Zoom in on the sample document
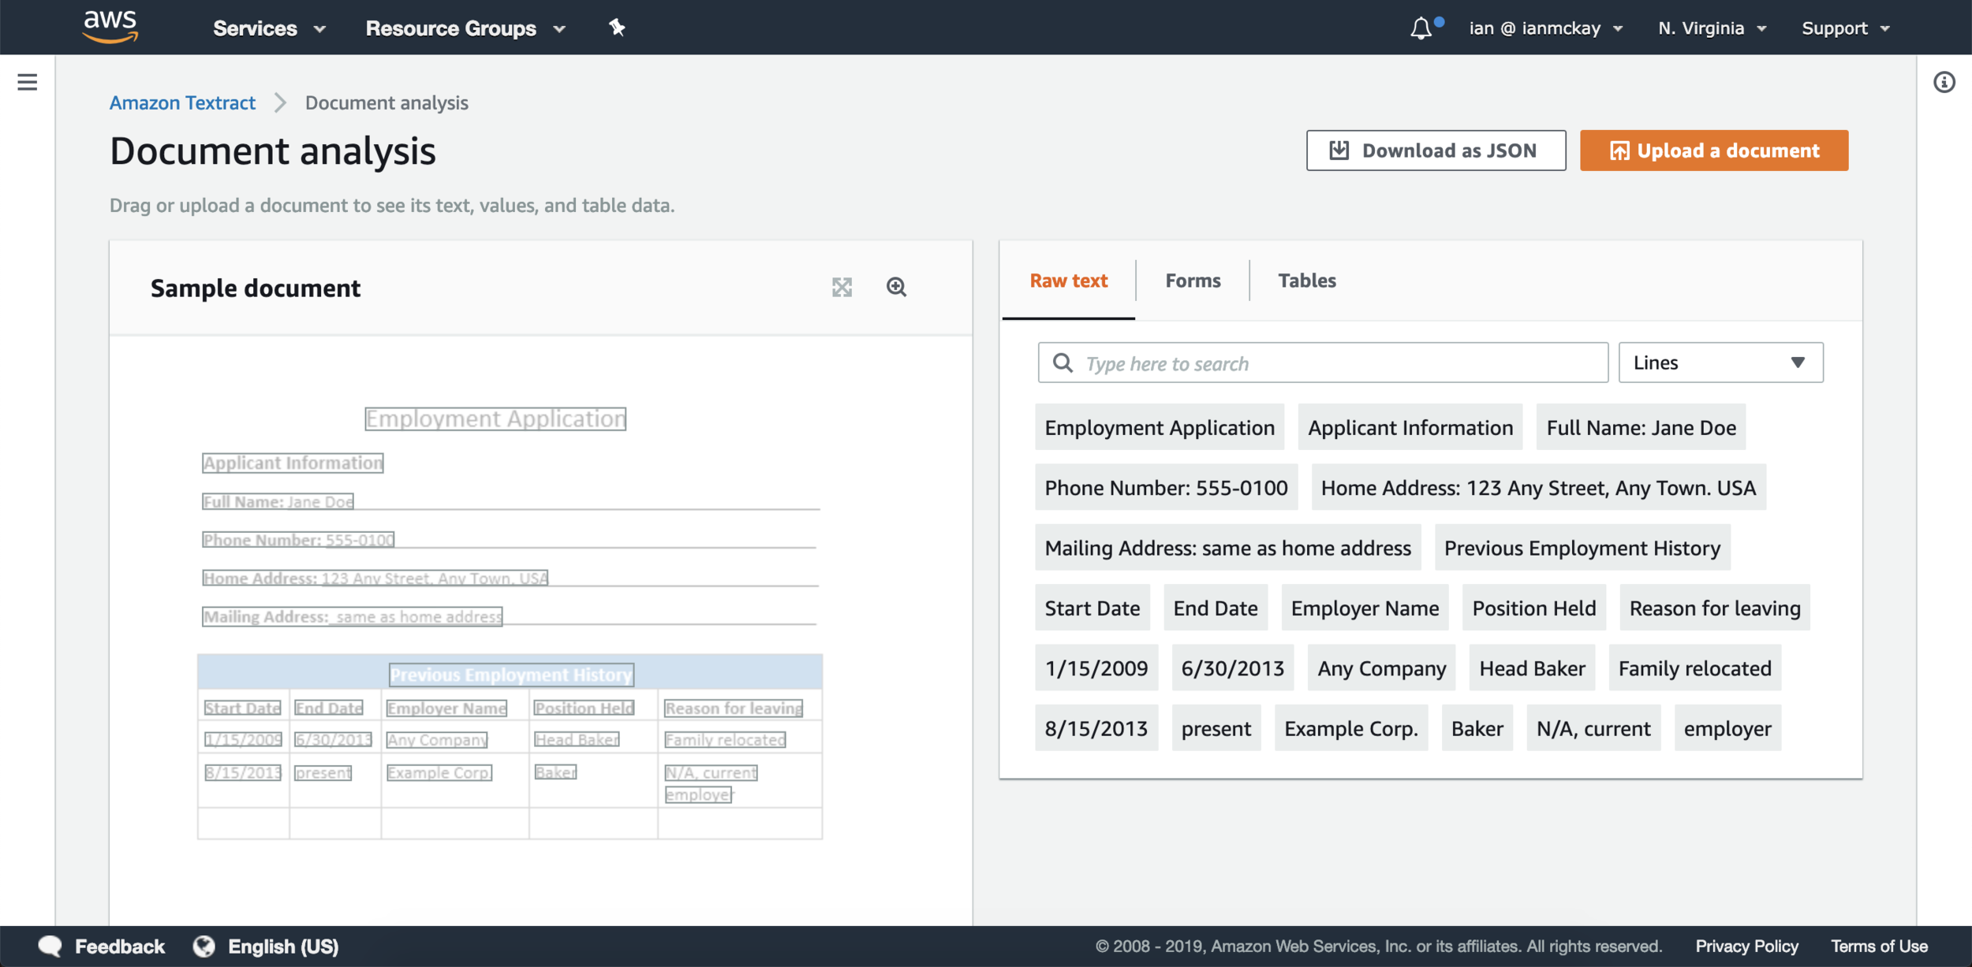The width and height of the screenshot is (1972, 967). coord(896,287)
